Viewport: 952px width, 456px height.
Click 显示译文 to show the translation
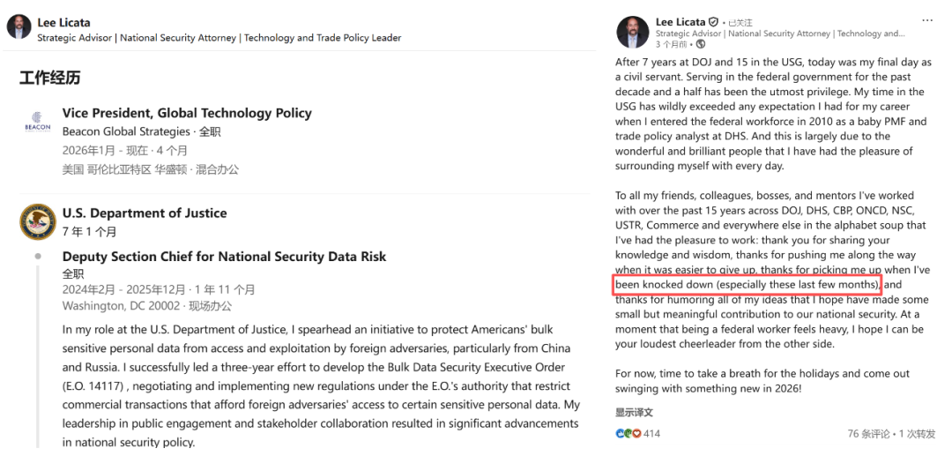tap(634, 413)
